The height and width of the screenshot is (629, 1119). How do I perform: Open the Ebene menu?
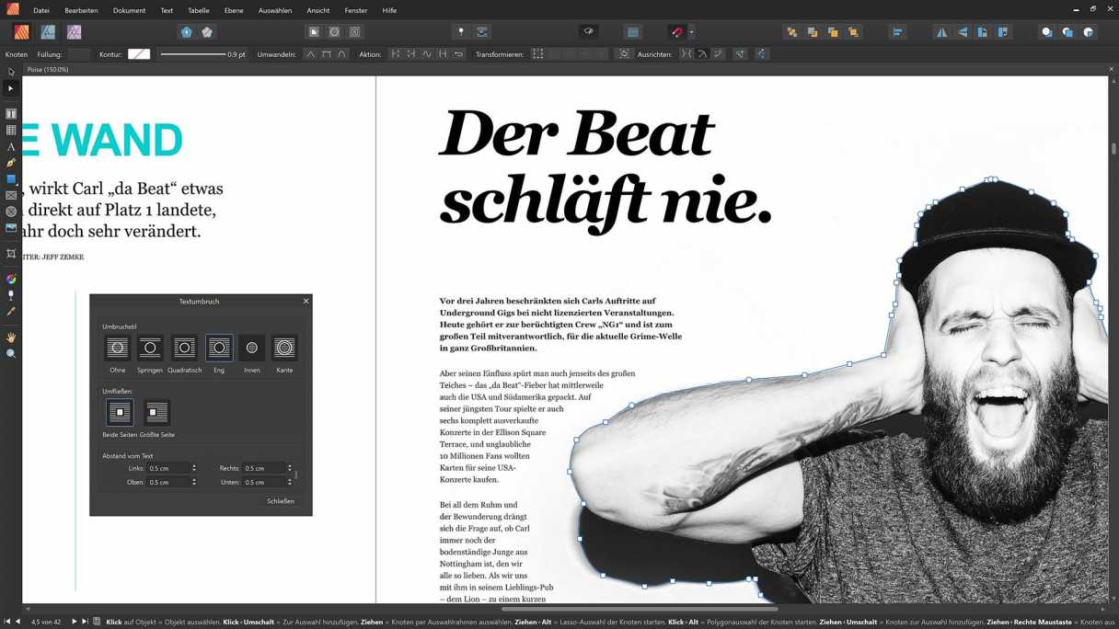tap(233, 10)
